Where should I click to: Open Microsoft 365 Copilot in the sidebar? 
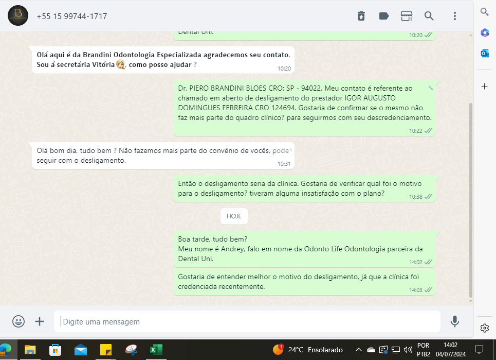[x=485, y=32]
